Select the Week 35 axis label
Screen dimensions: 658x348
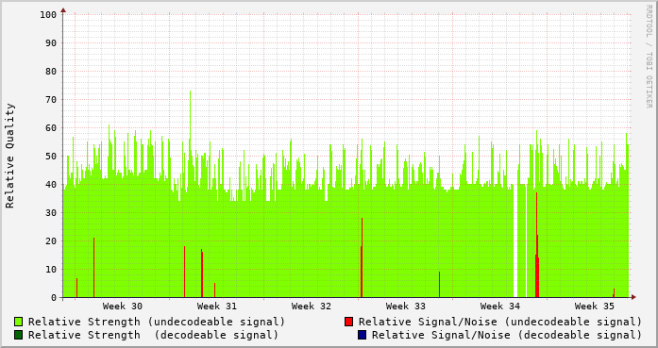coord(595,307)
